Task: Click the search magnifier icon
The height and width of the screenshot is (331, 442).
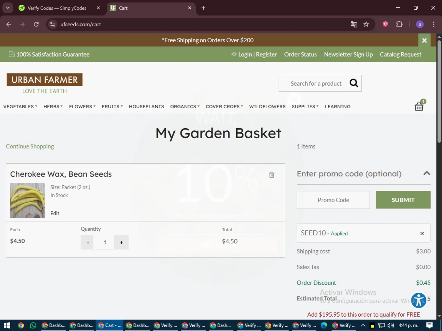Action: tap(354, 83)
